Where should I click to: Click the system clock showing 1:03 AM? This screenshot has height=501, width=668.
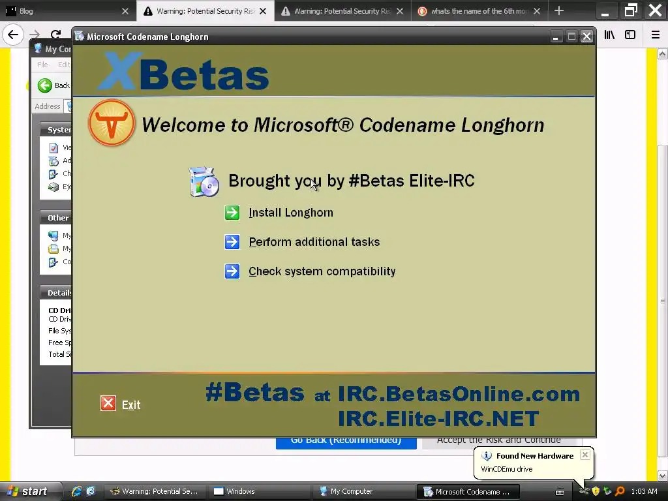pos(644,491)
